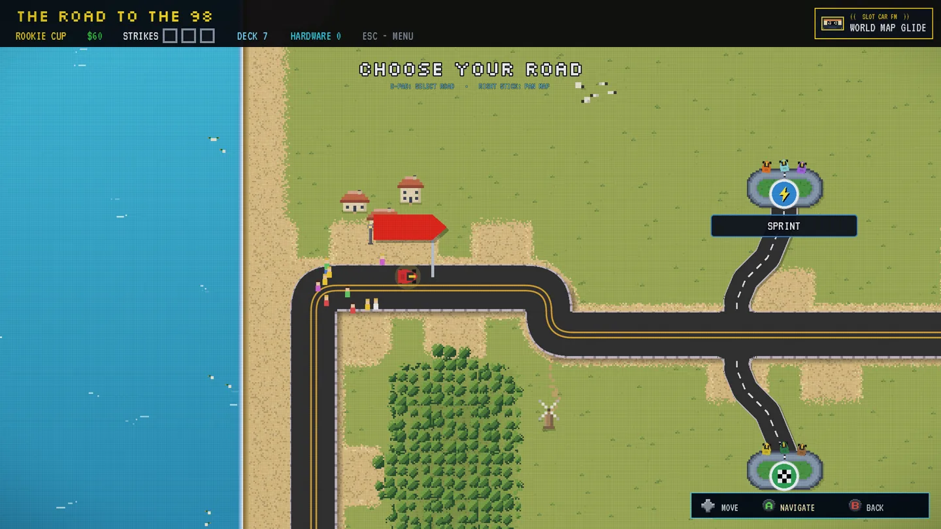The image size is (941, 529).
Task: Click the STRIKES label
Action: [x=140, y=36]
